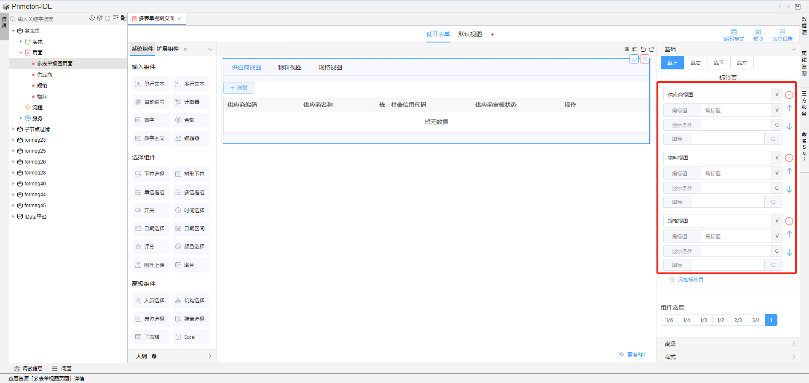Image resolution: width=809 pixels, height=383 pixels.
Task: Switch to the 默认视图 tab
Action: [470, 34]
